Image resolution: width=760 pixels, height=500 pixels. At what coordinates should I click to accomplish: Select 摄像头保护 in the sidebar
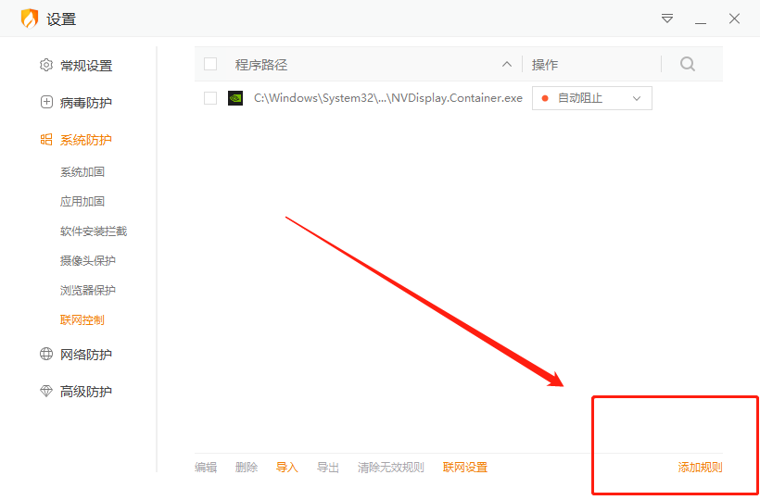[88, 260]
